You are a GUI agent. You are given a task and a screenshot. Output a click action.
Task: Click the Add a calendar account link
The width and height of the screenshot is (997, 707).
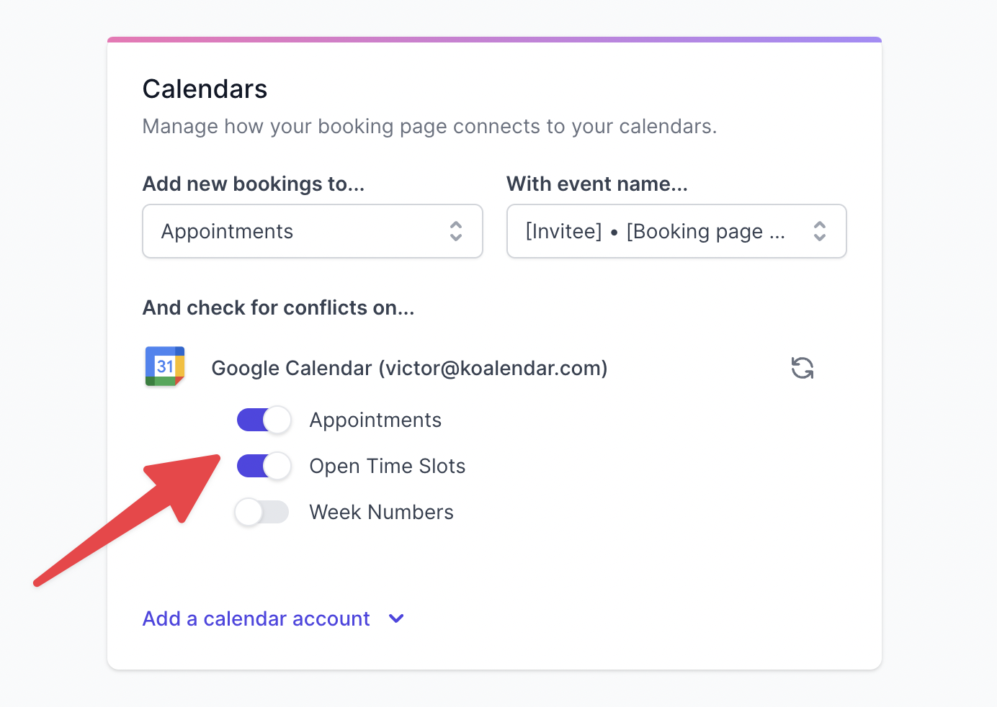256,618
